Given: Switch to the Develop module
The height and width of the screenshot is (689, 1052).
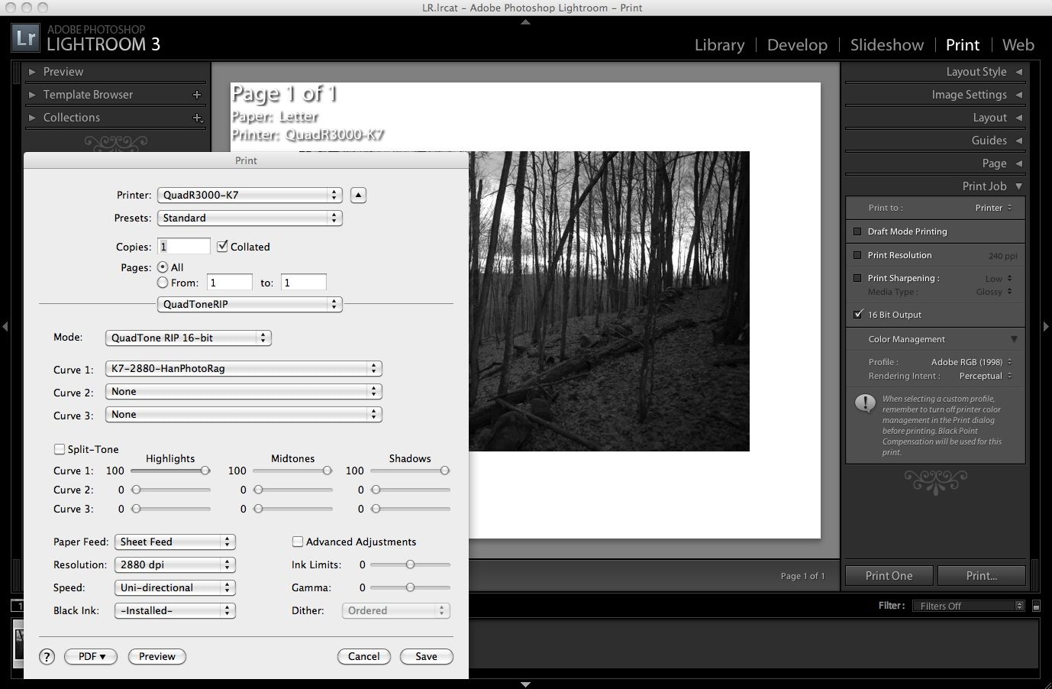Looking at the screenshot, I should pyautogui.click(x=797, y=45).
